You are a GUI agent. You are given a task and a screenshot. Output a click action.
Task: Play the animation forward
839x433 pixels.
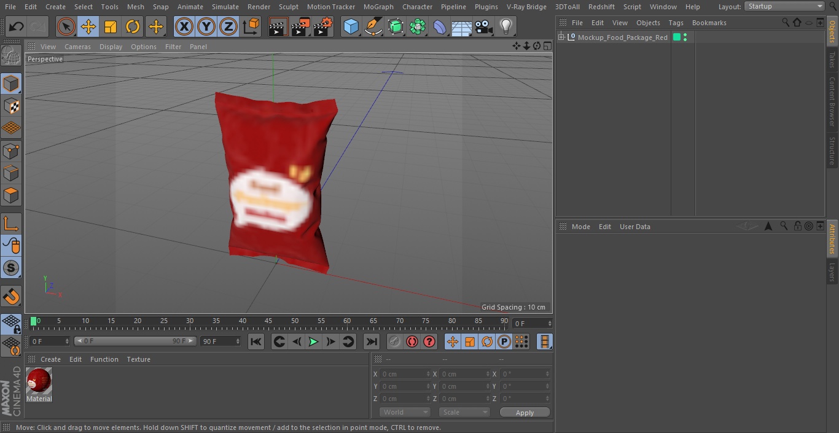313,341
